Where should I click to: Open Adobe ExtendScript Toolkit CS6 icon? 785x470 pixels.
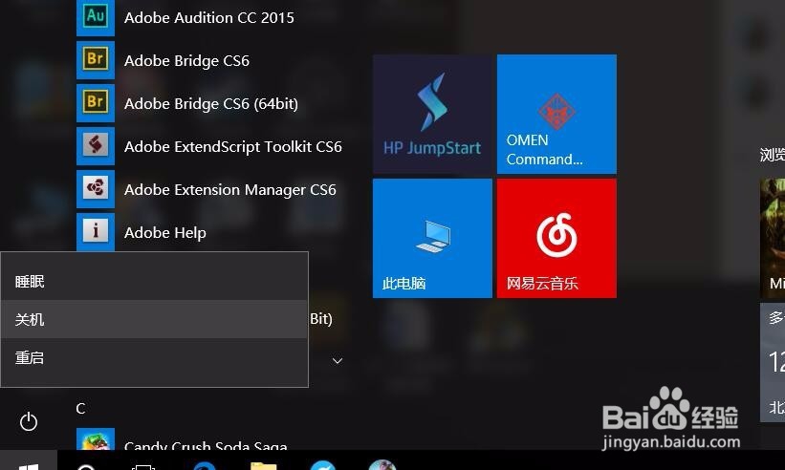pyautogui.click(x=95, y=146)
